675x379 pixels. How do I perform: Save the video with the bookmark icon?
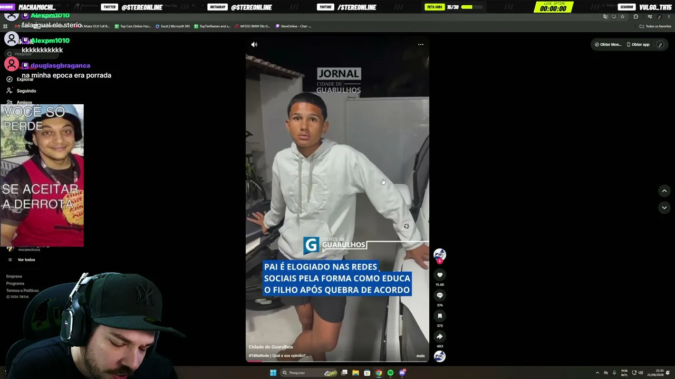pyautogui.click(x=440, y=316)
